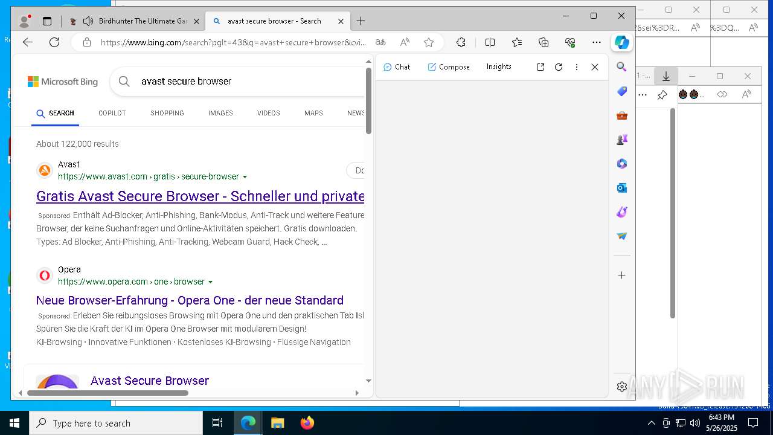Open the purple Designer sidebar icon
Screen dimensions: 773x435
point(621,212)
